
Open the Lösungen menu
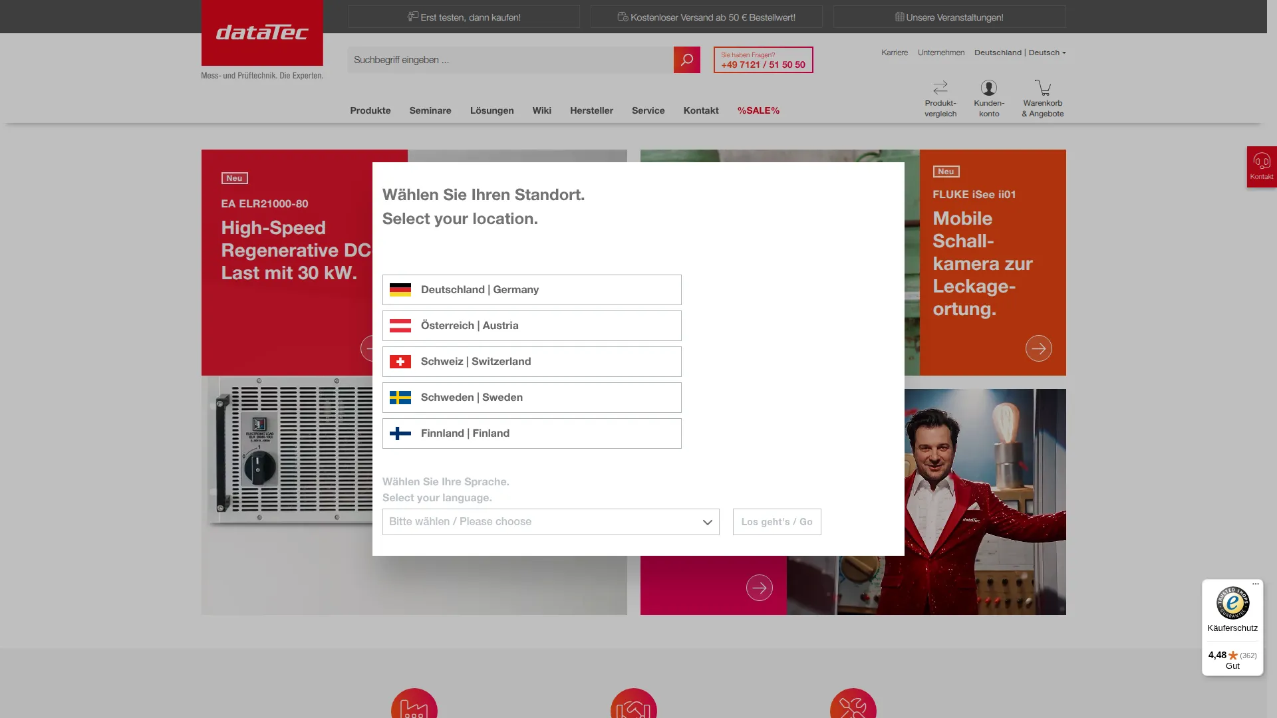(492, 110)
